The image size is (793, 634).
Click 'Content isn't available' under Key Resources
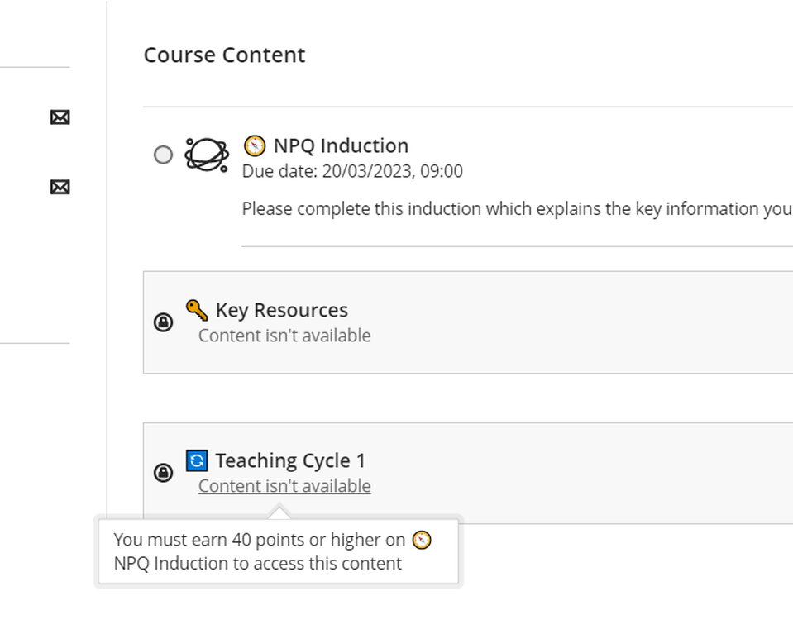point(284,336)
